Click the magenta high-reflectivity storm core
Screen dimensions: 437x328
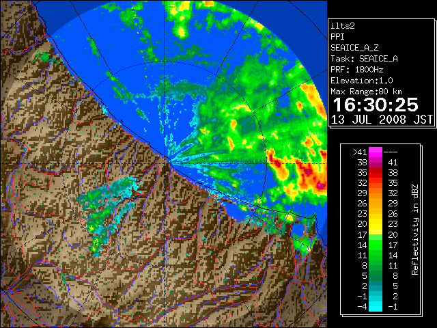(x=320, y=185)
